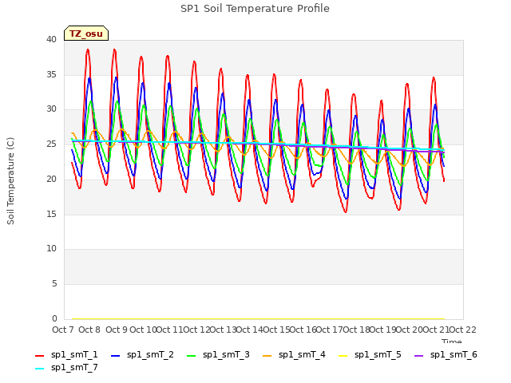Screen dimensions: 511x383
Task: Toggle the sp1_smT_2 legend entry
Action: (x=142, y=354)
